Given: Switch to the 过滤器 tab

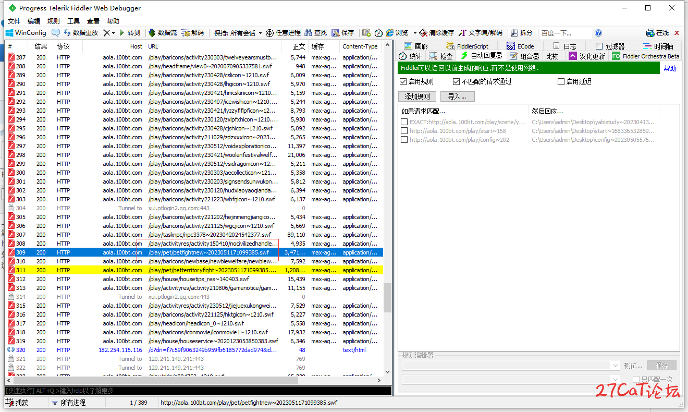Looking at the screenshot, I should pyautogui.click(x=610, y=46).
